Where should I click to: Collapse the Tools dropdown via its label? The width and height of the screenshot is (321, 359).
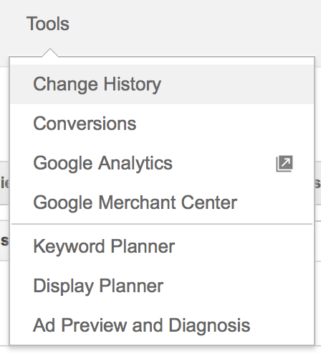[x=48, y=24]
